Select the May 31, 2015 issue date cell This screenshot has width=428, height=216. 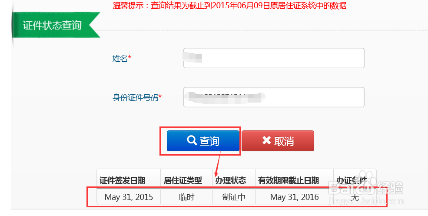[x=129, y=197]
